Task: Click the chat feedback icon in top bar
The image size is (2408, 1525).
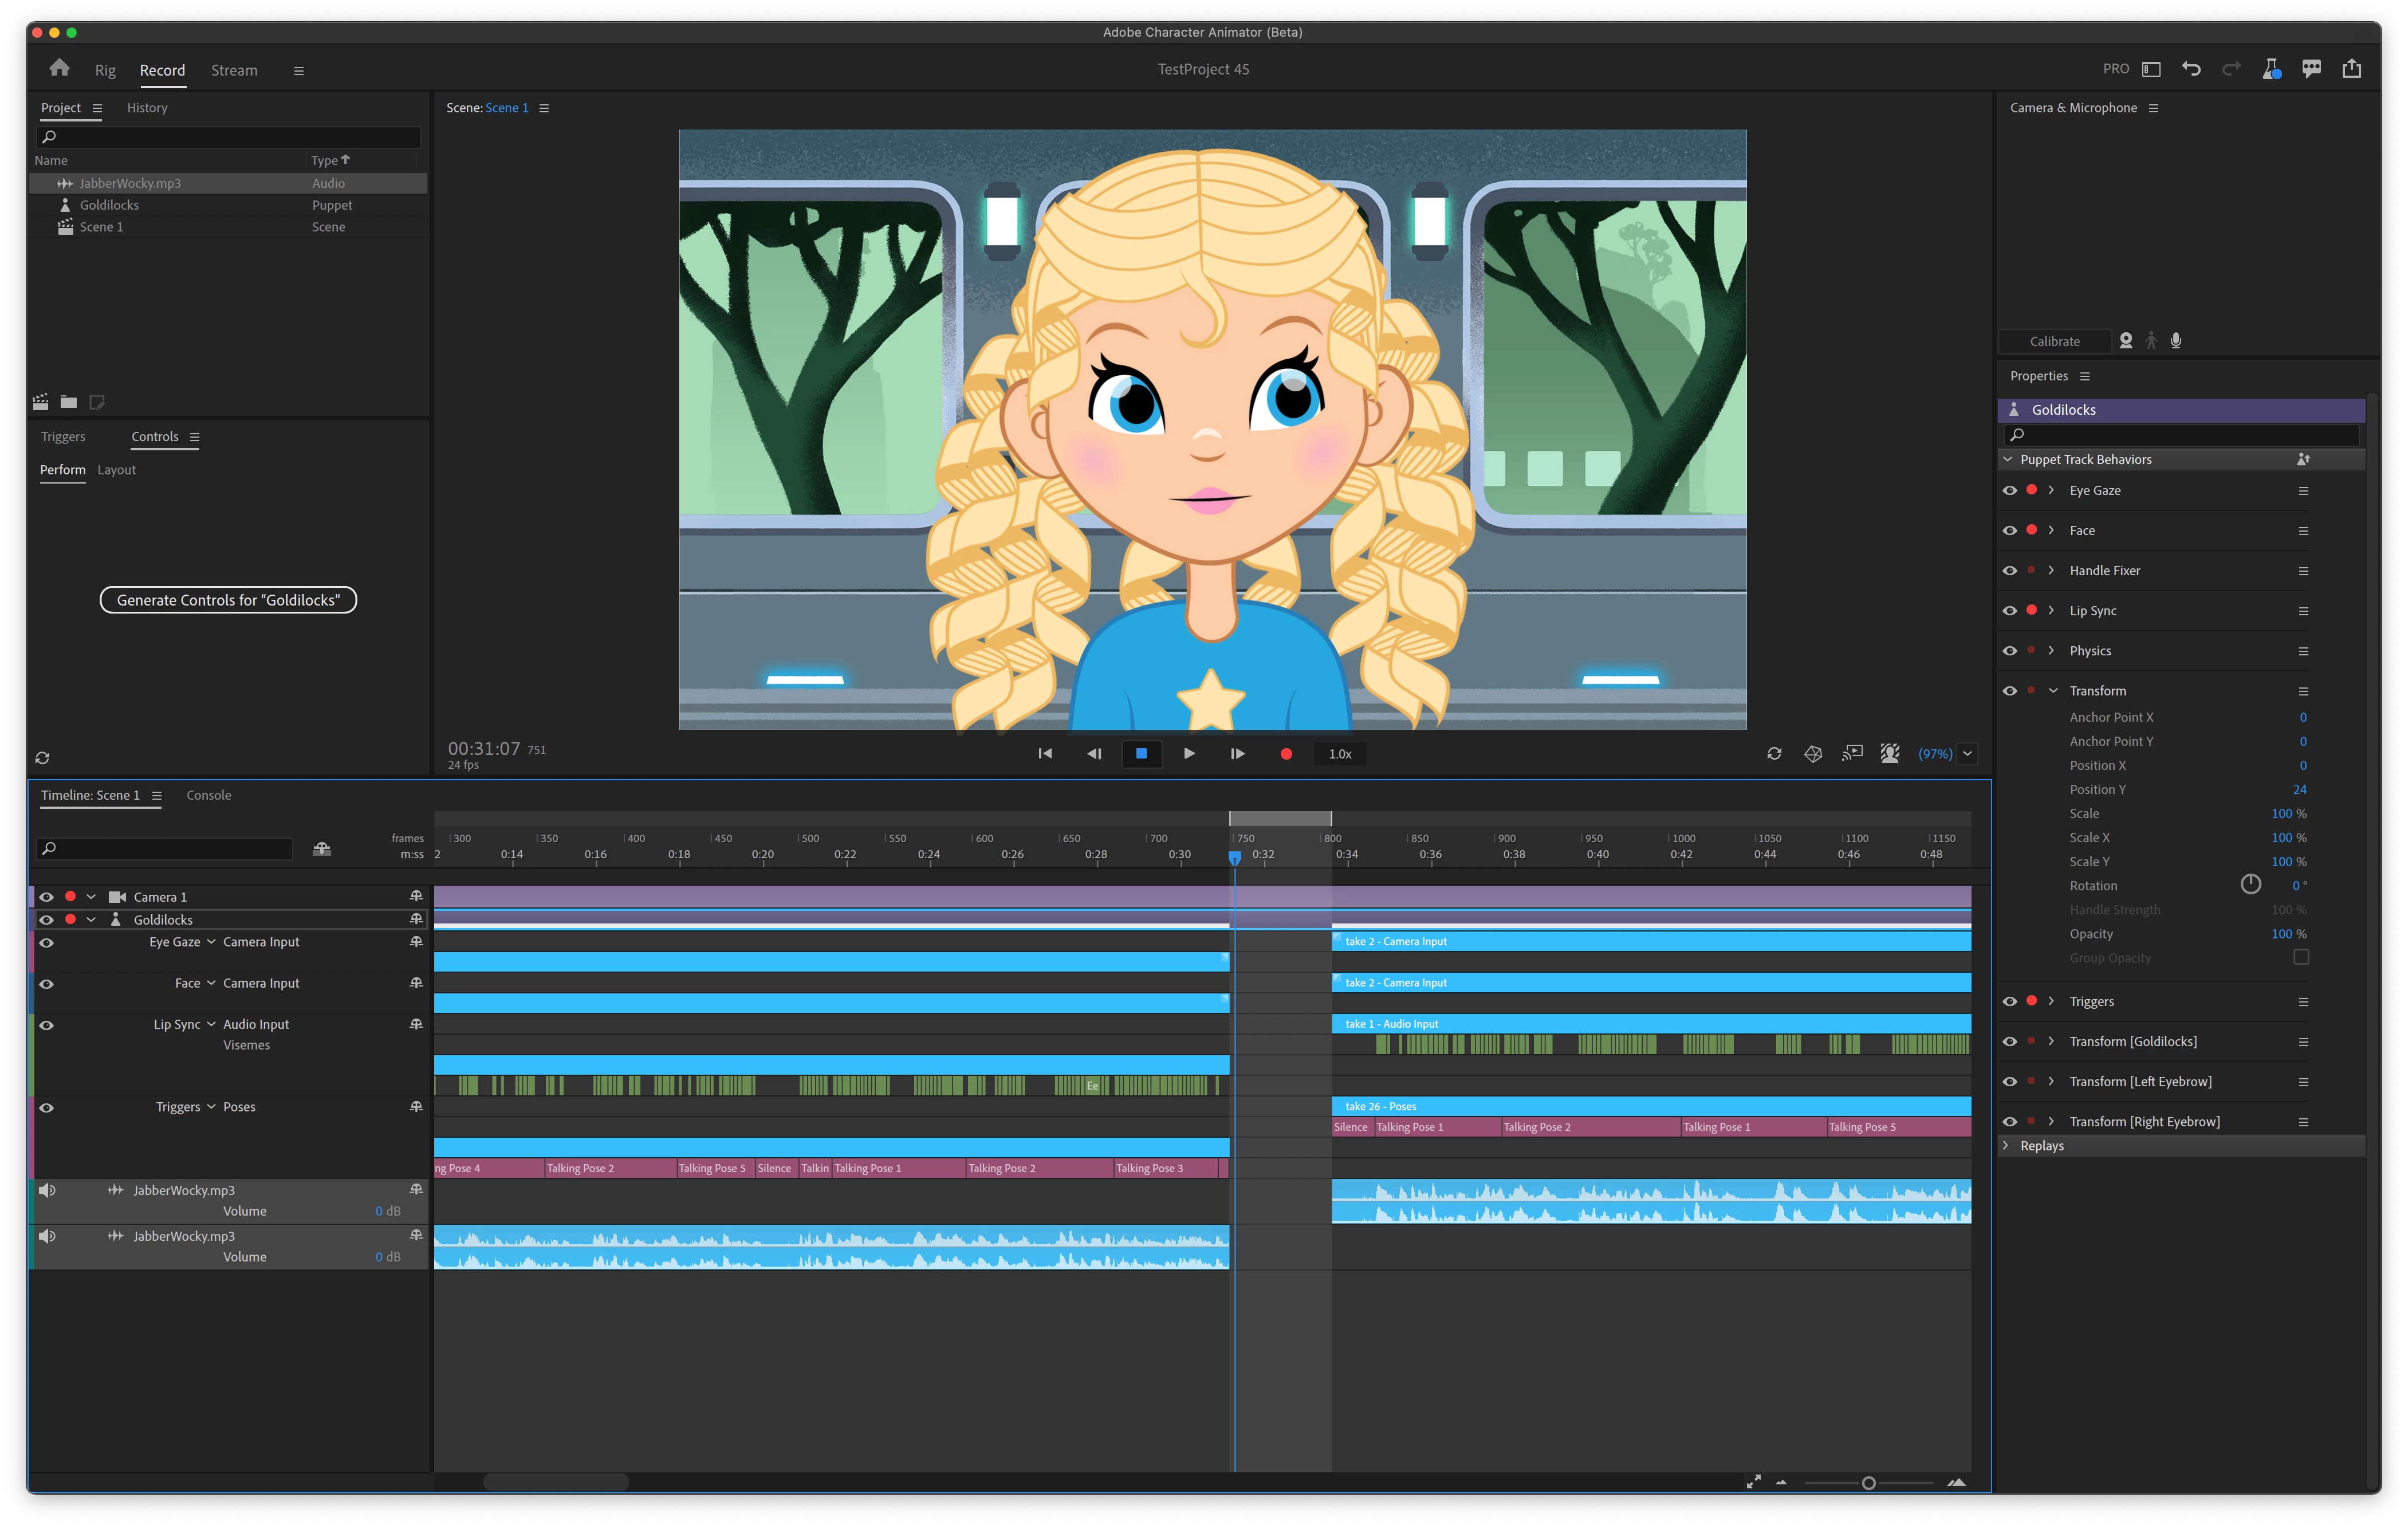Action: point(2311,69)
